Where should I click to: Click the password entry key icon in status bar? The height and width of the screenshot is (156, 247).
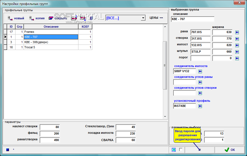click(199, 150)
